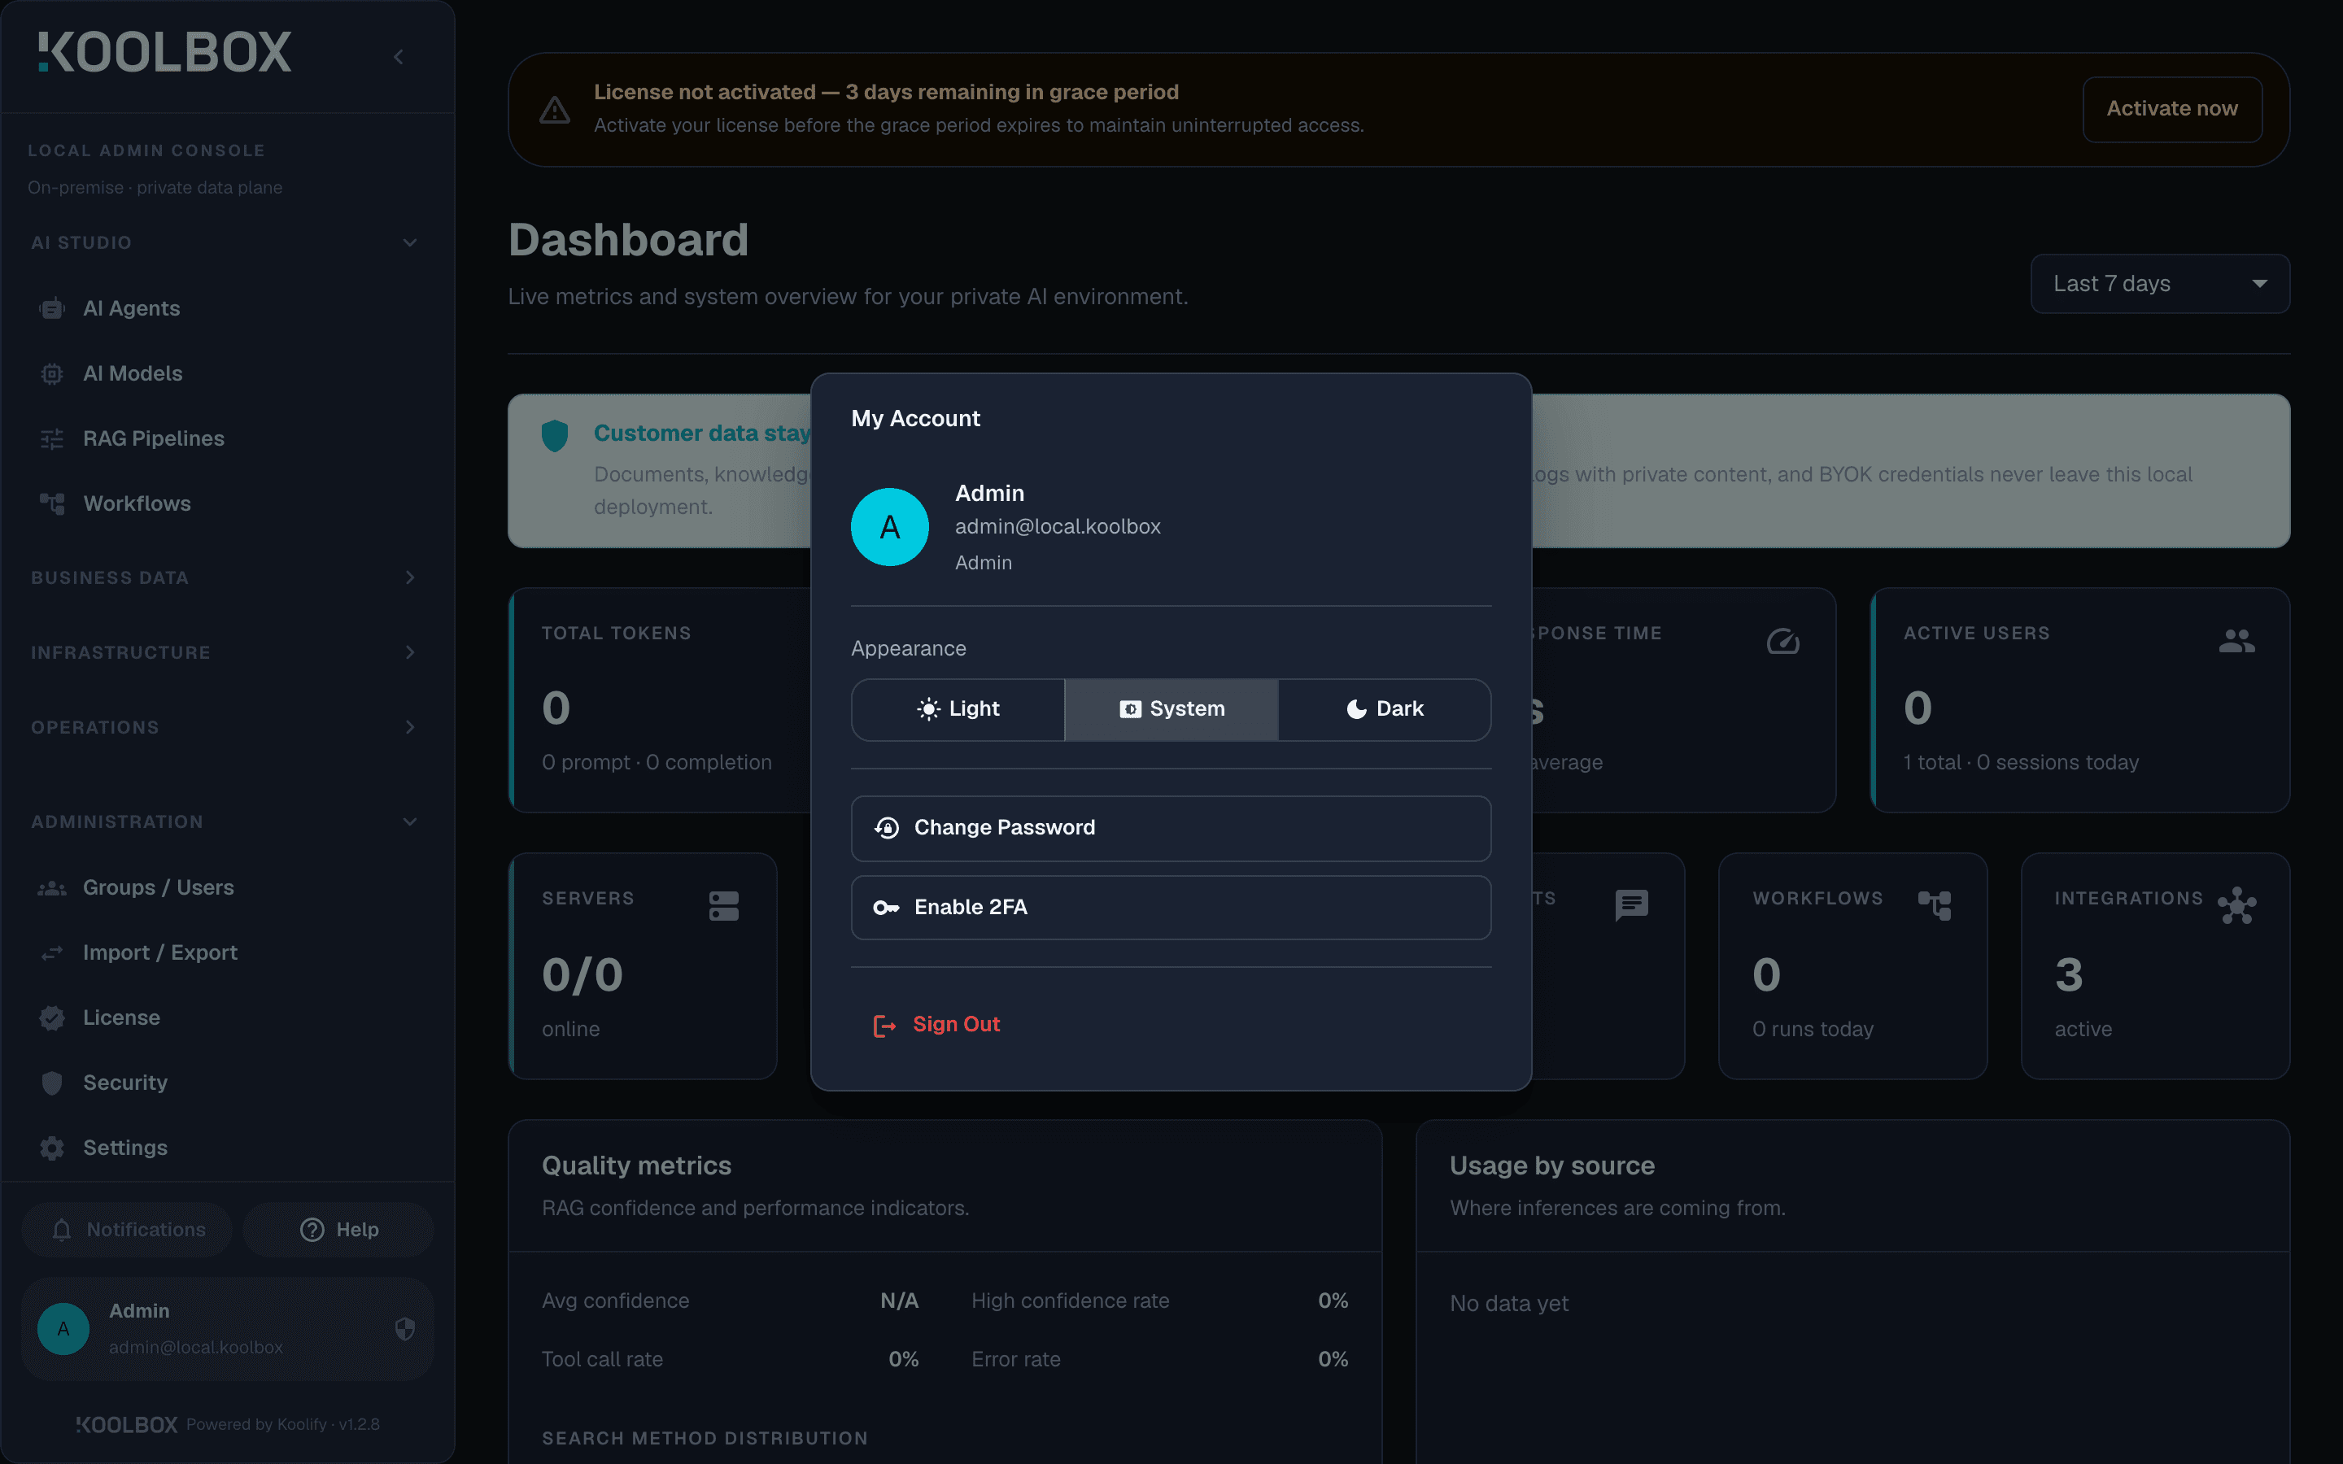Open RAG Pipelines page

click(x=228, y=438)
